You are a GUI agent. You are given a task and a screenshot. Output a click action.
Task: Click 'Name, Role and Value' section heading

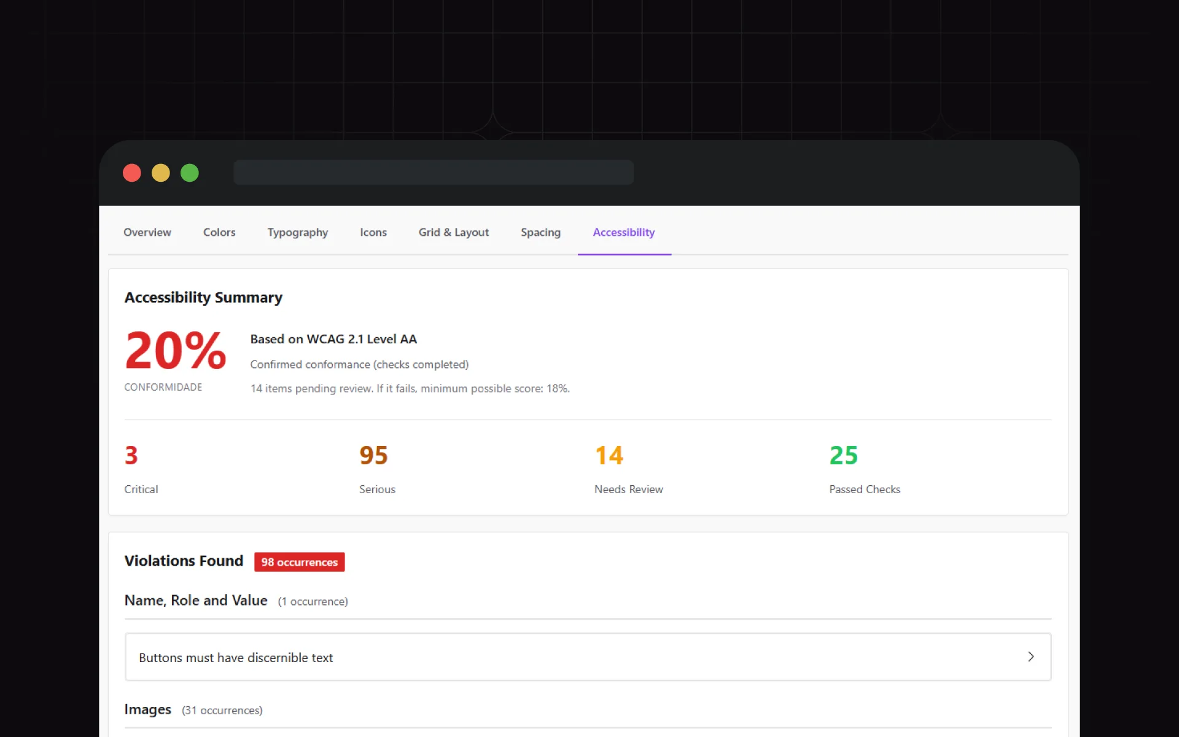click(196, 600)
